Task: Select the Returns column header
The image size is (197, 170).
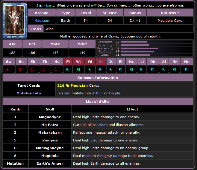Action: click(x=170, y=13)
